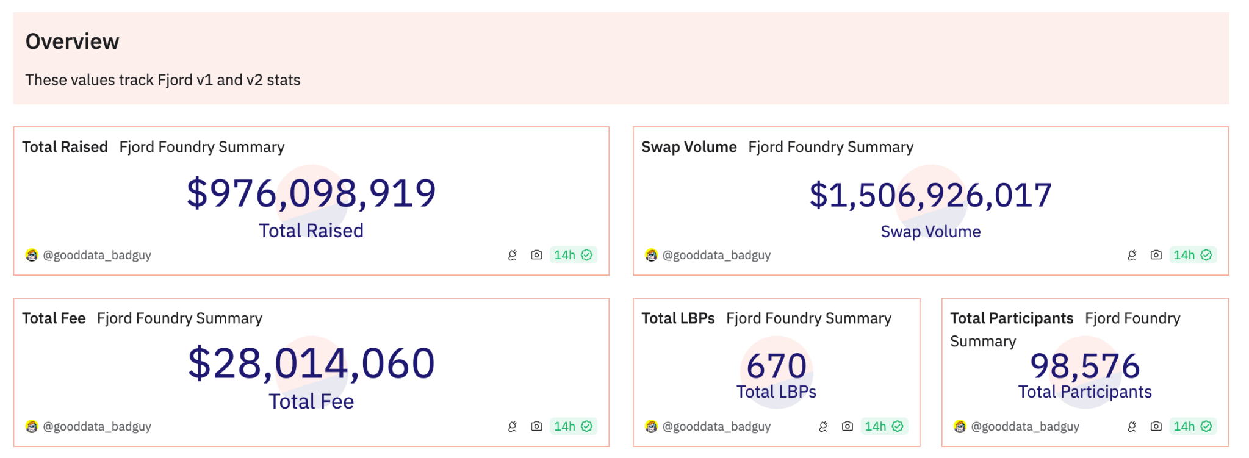1249x458 pixels.
Task: Click icon left of camera on Total LBPs card
Action: tap(823, 426)
